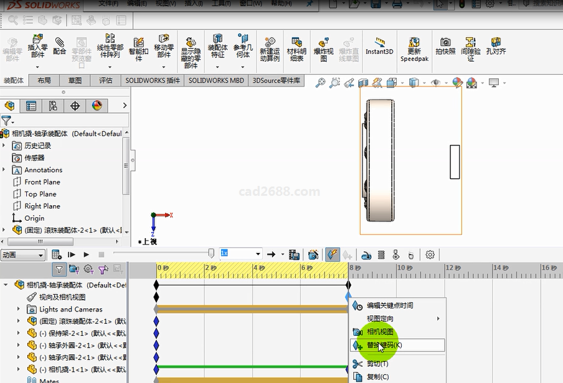Toggle the autokey button in motion toolbar
This screenshot has width=563, height=383.
click(x=333, y=254)
